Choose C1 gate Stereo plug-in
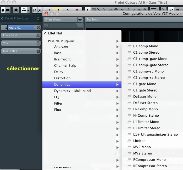Viewport: 183px width, 170px height. (x=152, y=90)
